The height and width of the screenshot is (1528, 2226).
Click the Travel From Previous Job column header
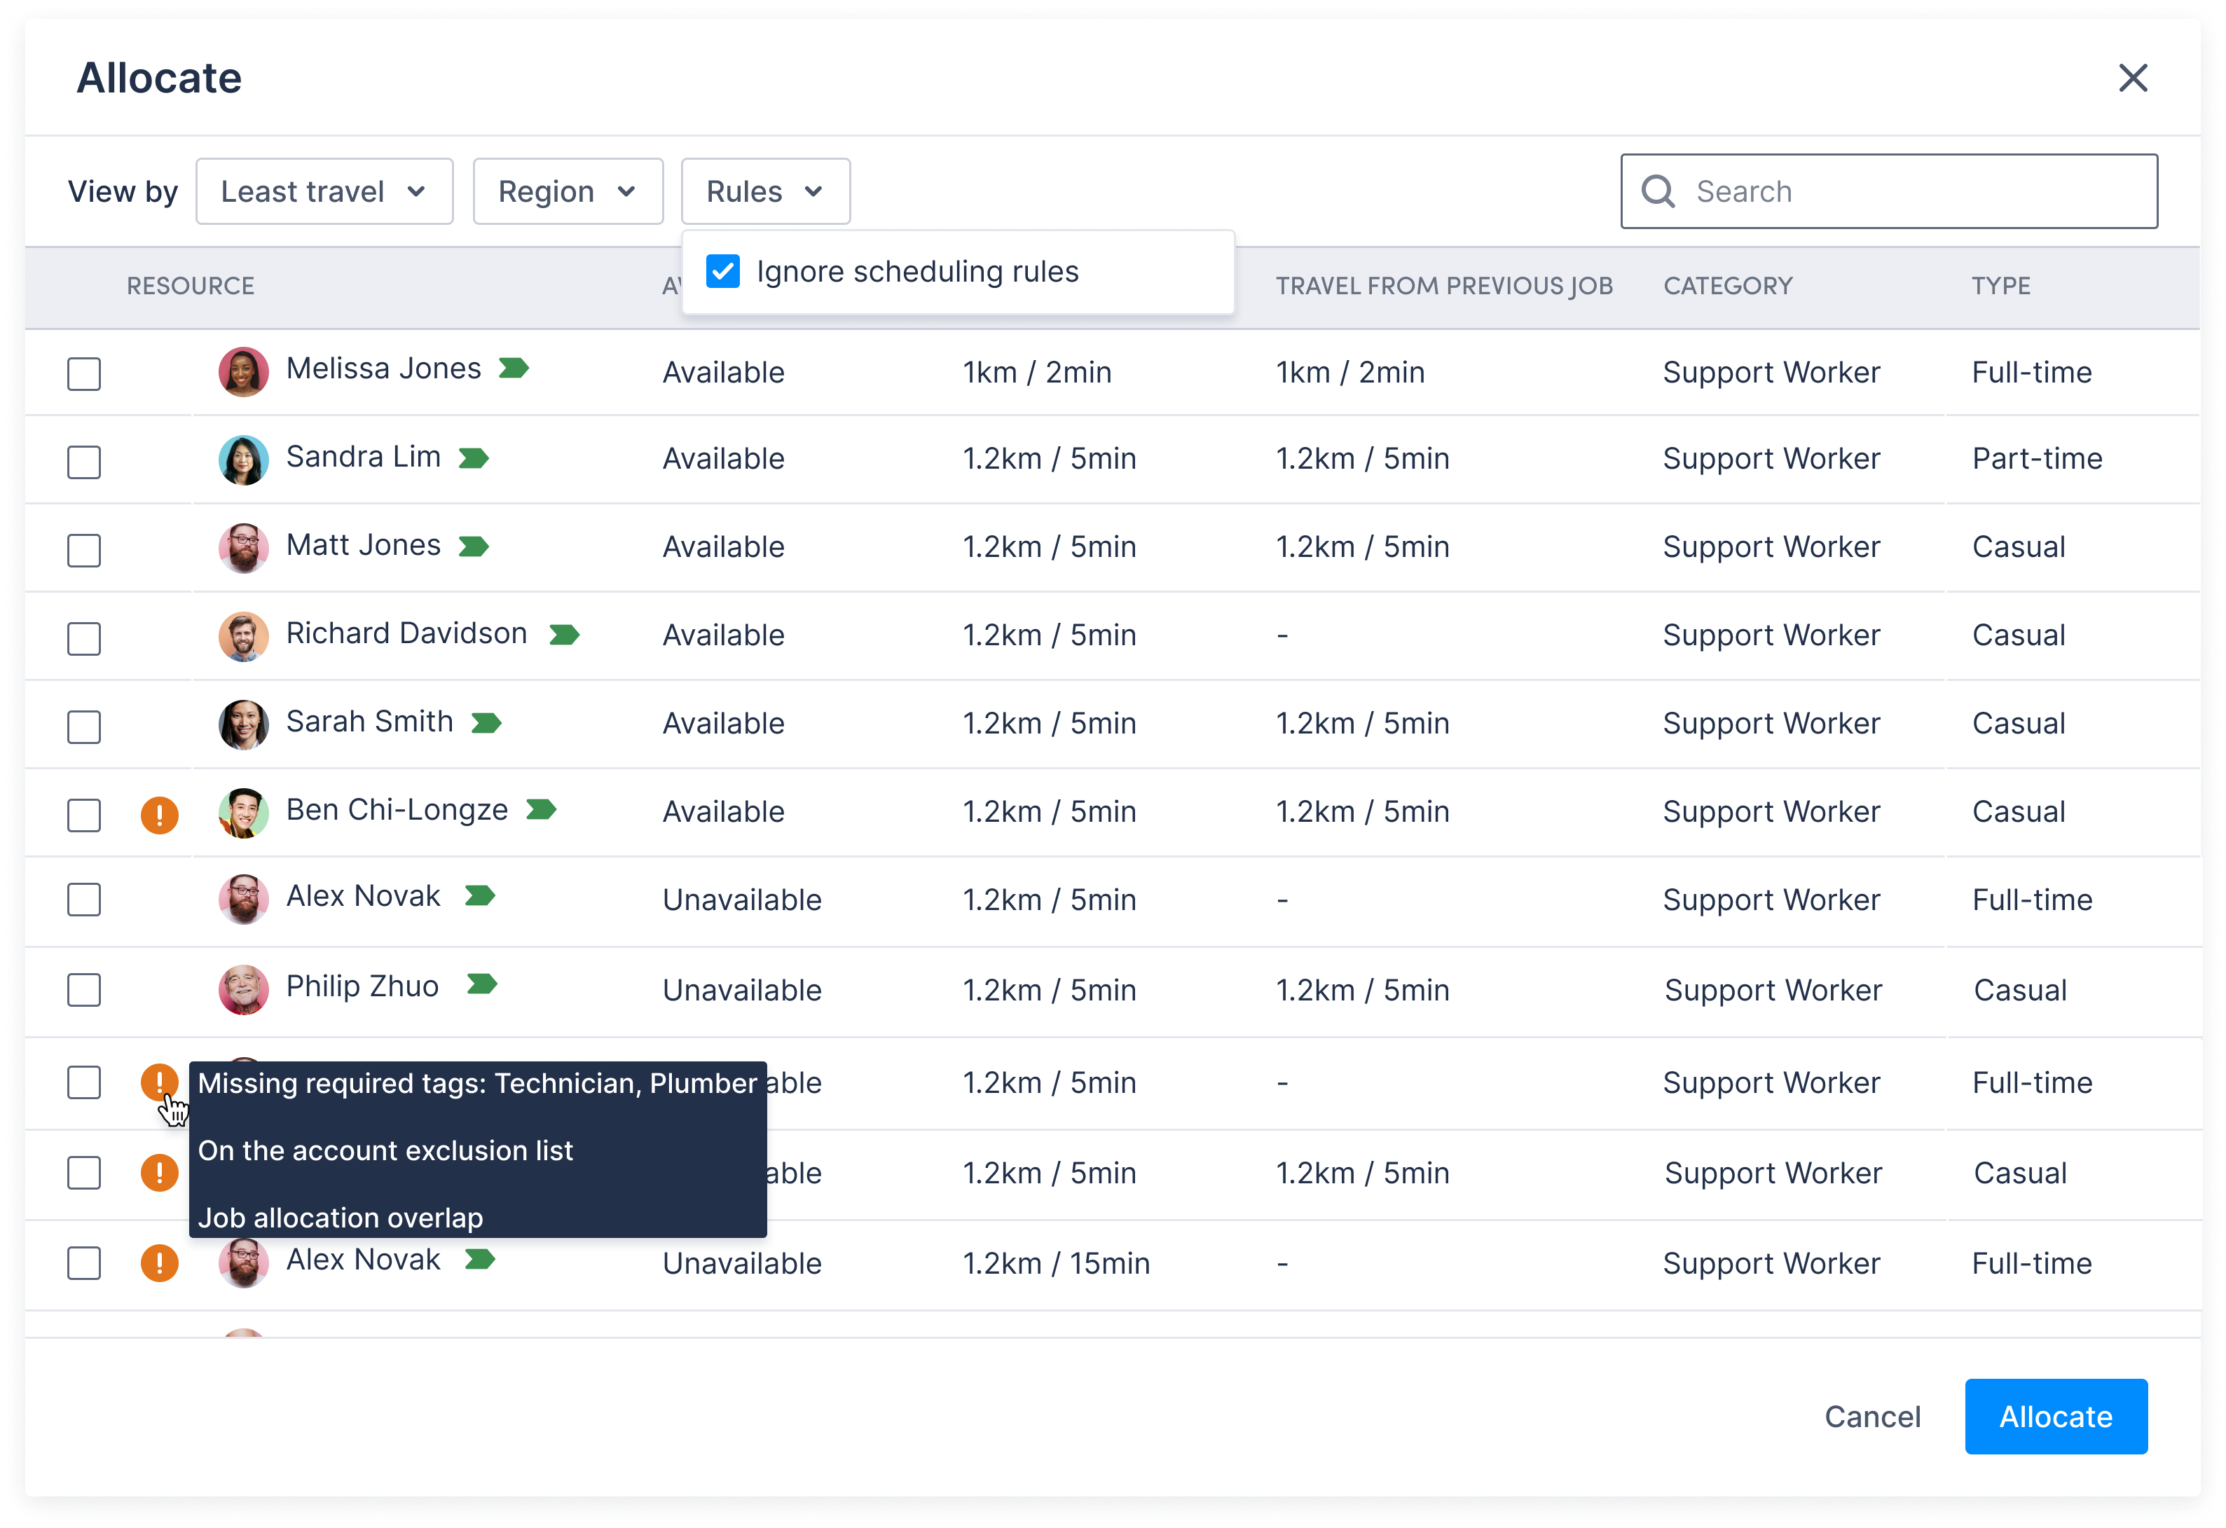click(x=1443, y=287)
